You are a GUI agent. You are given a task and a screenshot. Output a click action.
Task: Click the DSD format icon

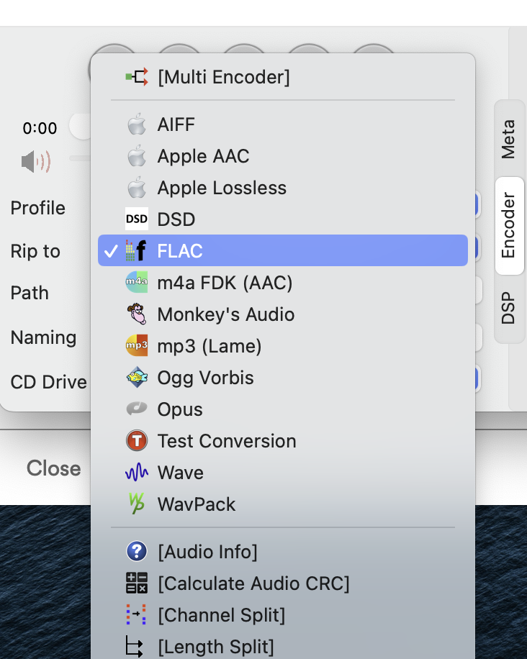[x=137, y=219]
